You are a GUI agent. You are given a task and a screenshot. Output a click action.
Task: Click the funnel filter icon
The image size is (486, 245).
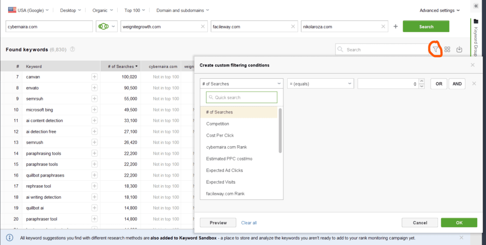435,49
